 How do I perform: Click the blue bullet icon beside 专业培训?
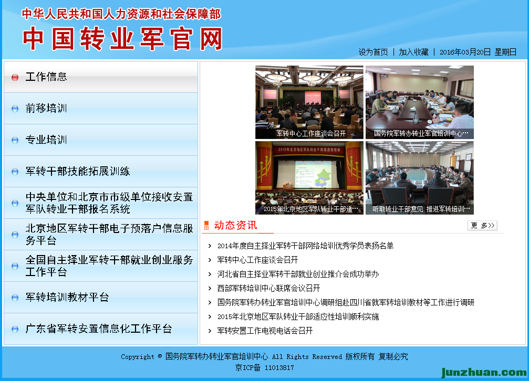[x=15, y=140]
